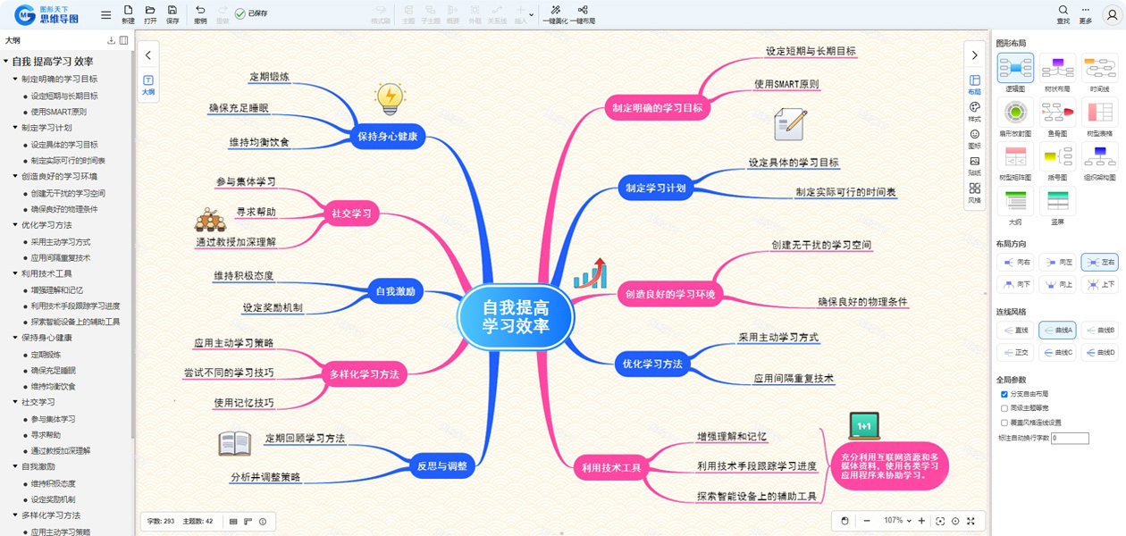
Task: Select the 鱼骨图 fishbone layout
Action: (1058, 118)
